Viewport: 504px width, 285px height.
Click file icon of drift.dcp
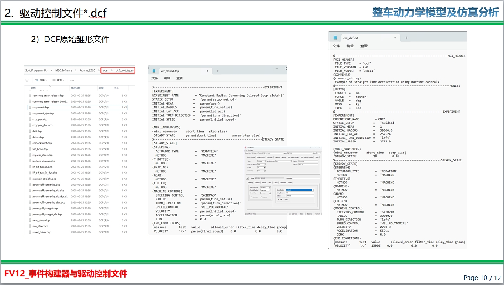tap(30, 131)
